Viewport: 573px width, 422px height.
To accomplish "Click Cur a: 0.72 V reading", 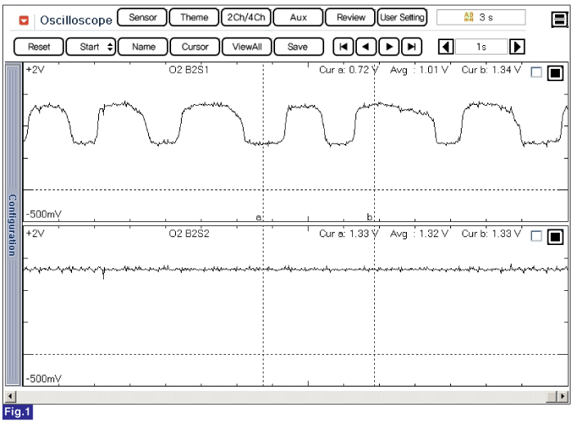I will [x=349, y=70].
